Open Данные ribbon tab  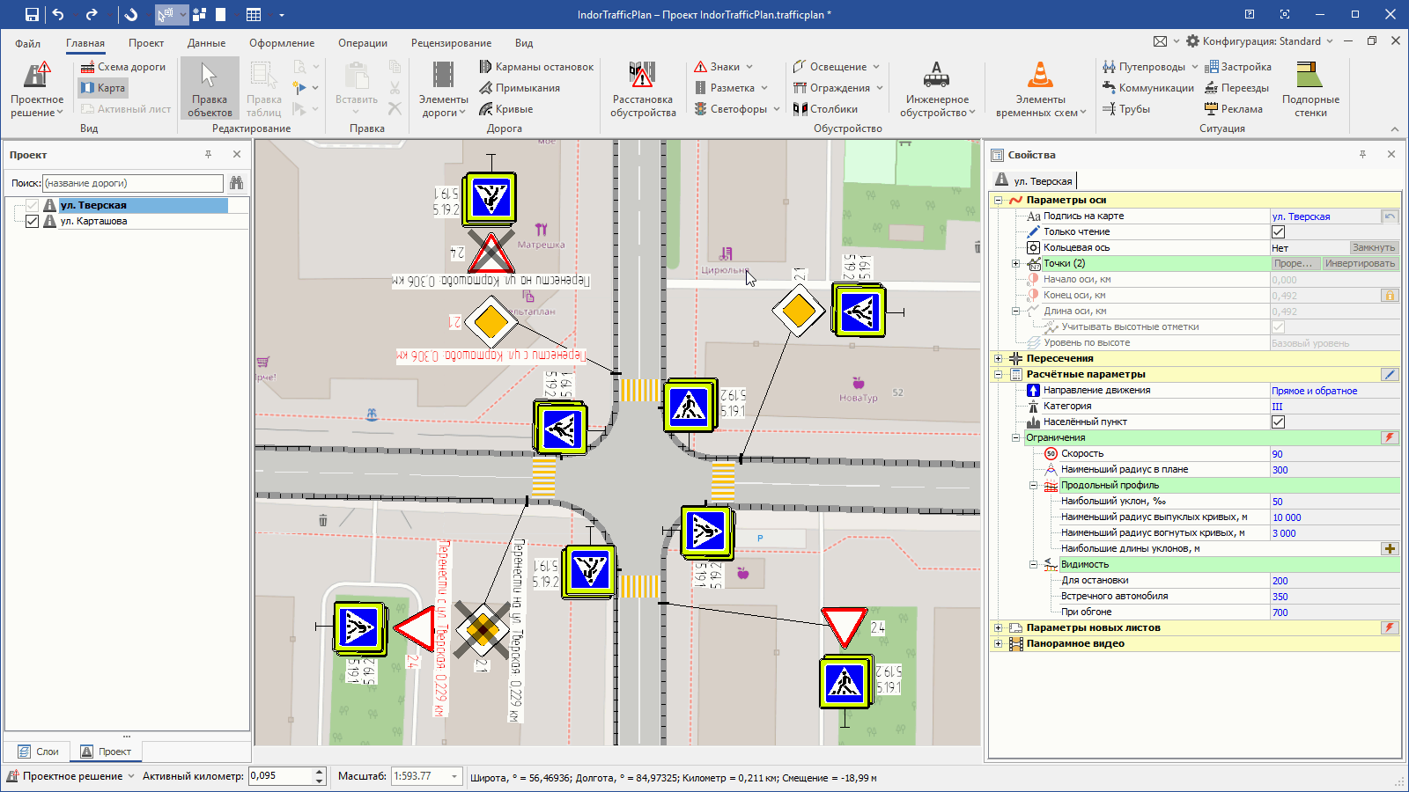coord(206,43)
